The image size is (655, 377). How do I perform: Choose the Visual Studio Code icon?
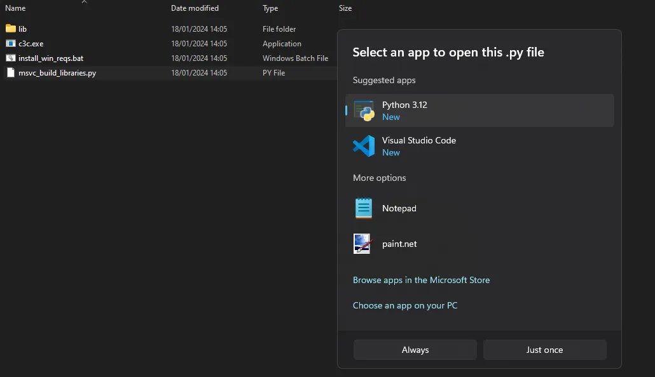coord(364,146)
